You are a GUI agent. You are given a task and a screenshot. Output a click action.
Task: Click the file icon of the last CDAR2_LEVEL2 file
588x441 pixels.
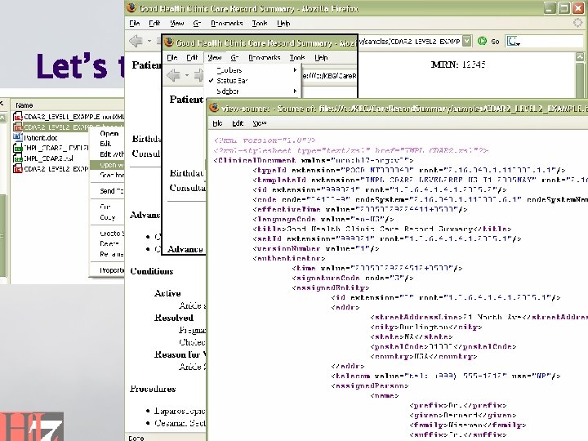(18, 169)
